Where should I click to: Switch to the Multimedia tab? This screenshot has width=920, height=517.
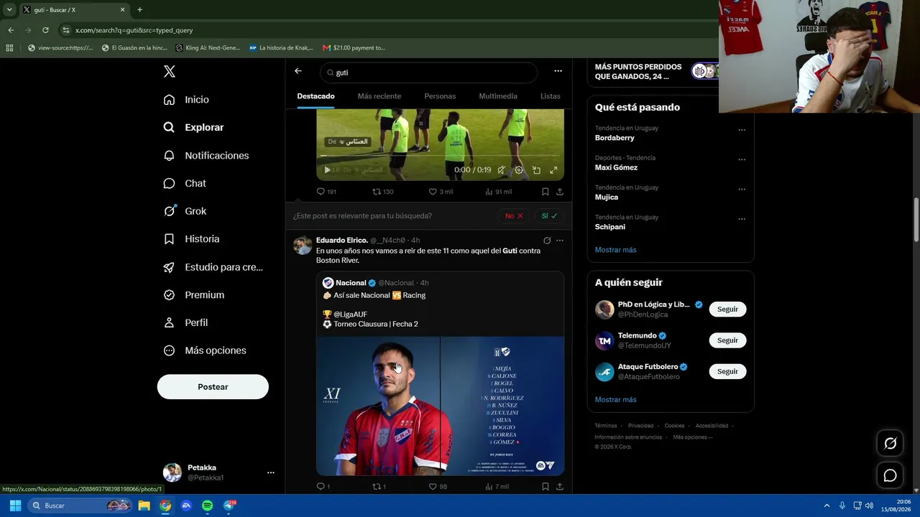click(x=498, y=96)
